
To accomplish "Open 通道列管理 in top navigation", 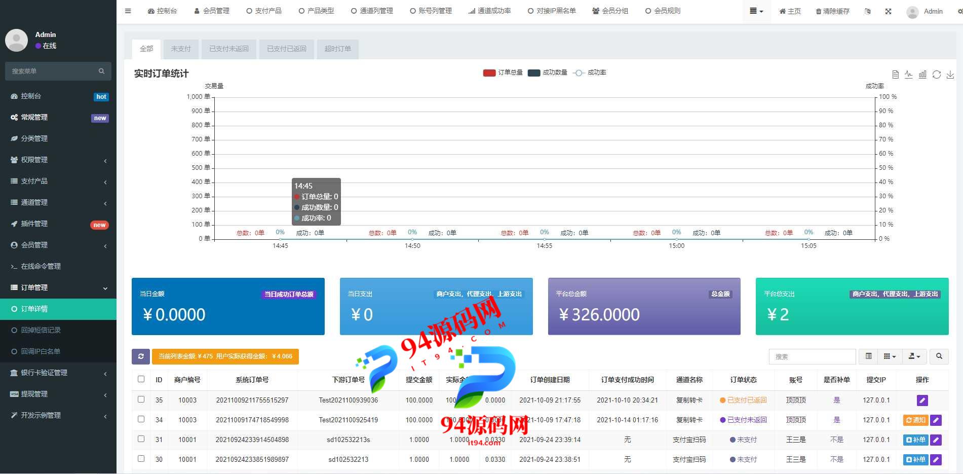I will [372, 11].
